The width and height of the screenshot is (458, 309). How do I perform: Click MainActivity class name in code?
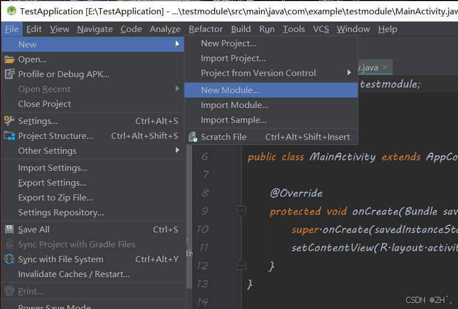click(342, 156)
